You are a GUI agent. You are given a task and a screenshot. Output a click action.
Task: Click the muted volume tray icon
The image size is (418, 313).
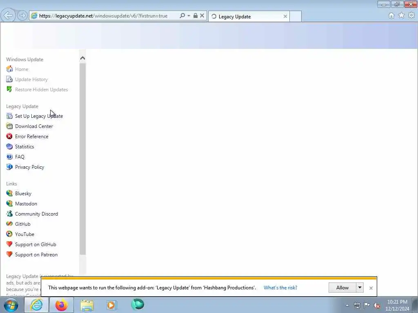377,305
